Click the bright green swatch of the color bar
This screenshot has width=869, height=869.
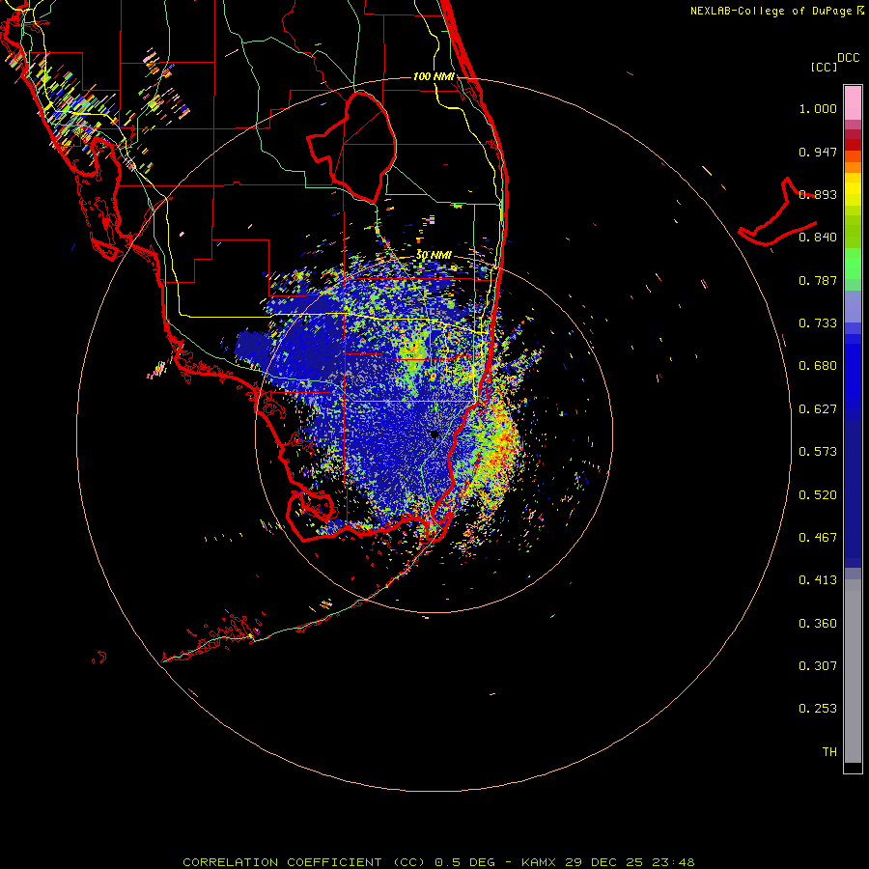[853, 264]
